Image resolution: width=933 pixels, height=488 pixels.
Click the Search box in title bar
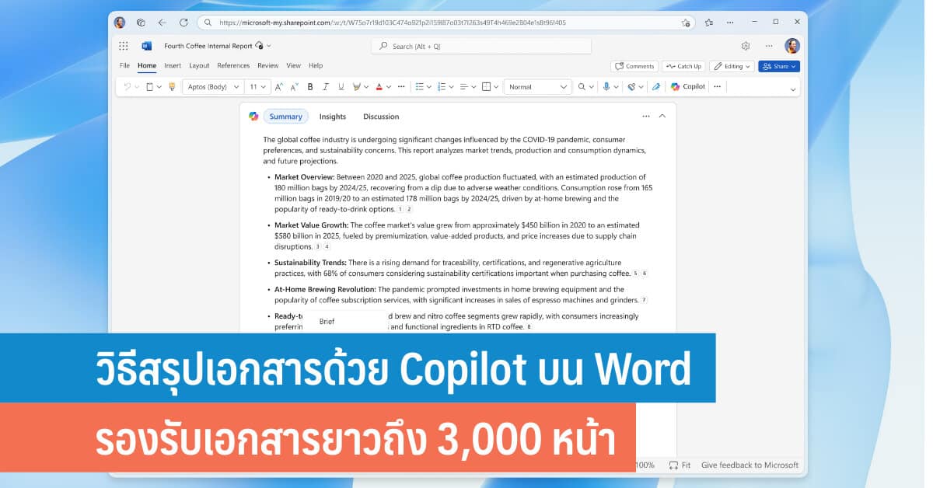point(480,46)
